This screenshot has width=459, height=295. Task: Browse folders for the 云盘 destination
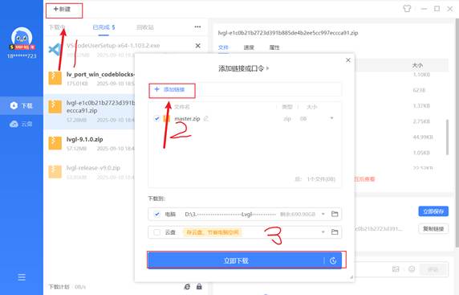[x=335, y=232]
